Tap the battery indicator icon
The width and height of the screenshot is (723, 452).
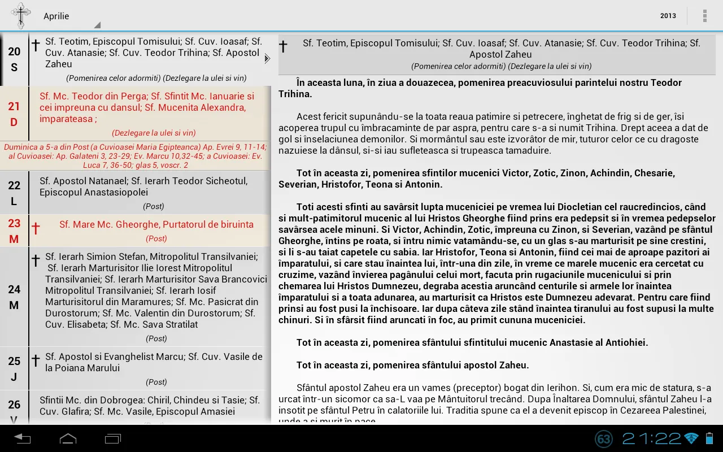click(x=709, y=439)
